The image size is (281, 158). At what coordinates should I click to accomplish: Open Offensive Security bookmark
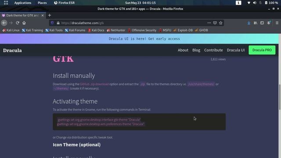pos(142,30)
